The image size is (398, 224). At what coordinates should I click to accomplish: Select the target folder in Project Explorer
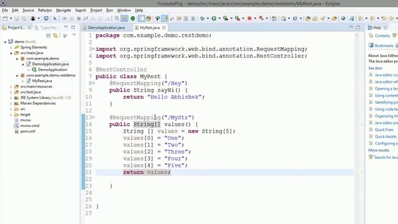25,114
